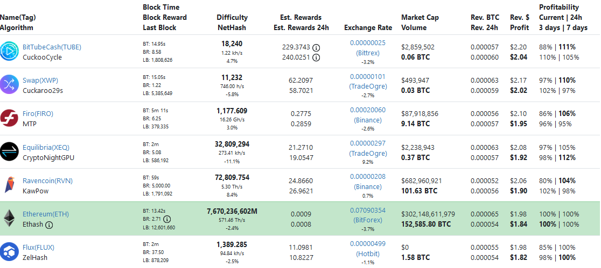Screen dimensions: 601x268
Task: Open the Equilibria(XEQ) link
Action: [46, 147]
